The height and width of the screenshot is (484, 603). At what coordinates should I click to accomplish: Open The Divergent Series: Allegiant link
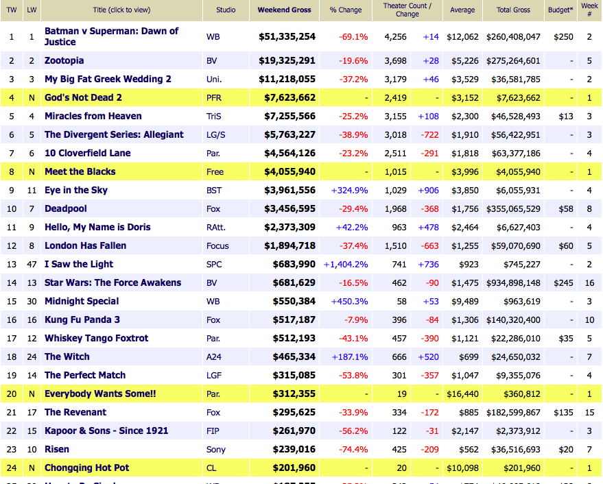[x=114, y=134]
